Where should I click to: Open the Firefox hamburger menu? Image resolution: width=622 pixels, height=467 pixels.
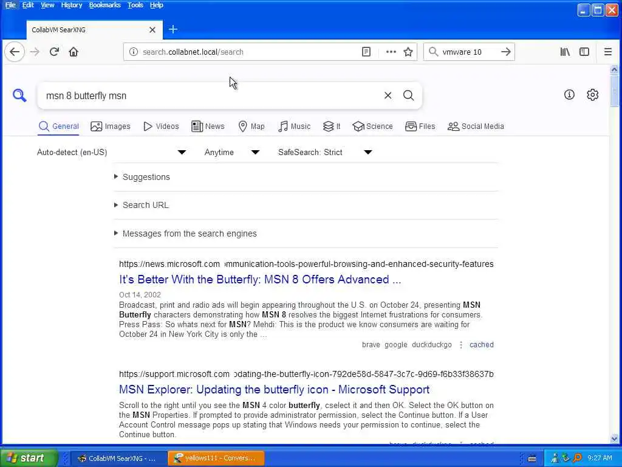[x=607, y=52]
